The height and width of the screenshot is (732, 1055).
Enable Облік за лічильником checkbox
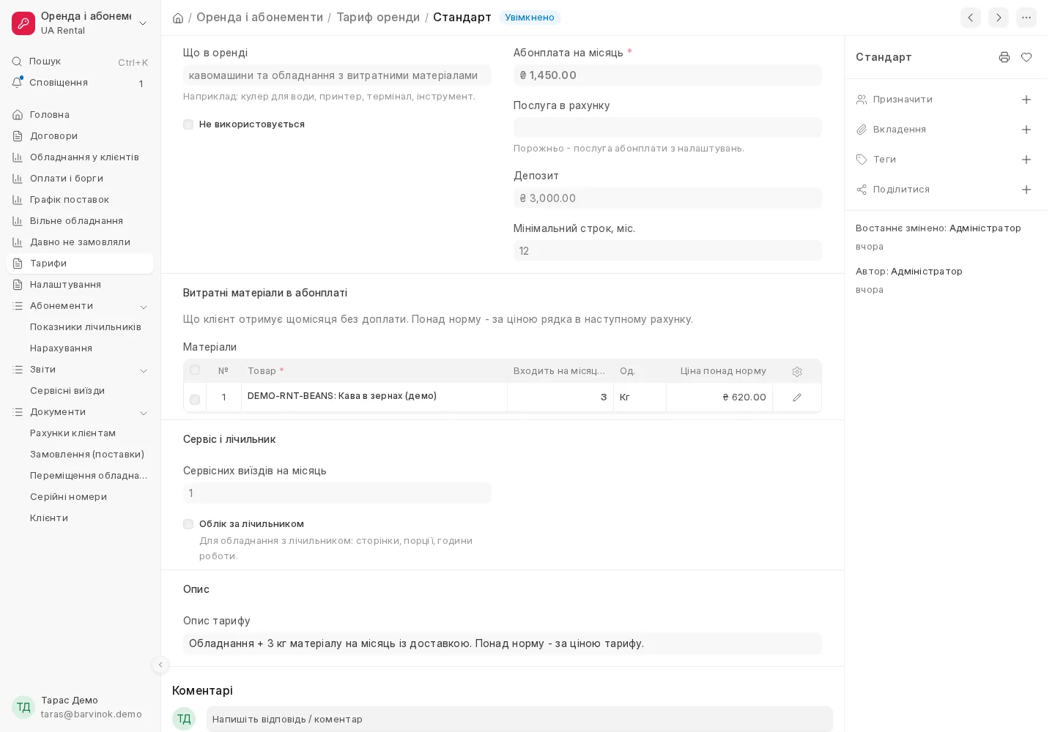pos(188,524)
